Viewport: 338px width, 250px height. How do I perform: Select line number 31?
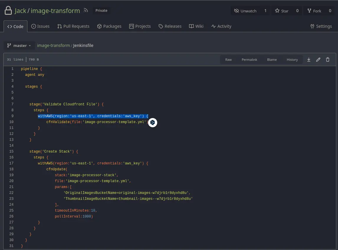tap(12, 246)
